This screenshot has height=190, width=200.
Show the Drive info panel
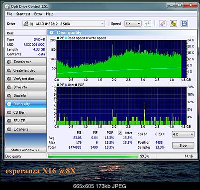26,87
